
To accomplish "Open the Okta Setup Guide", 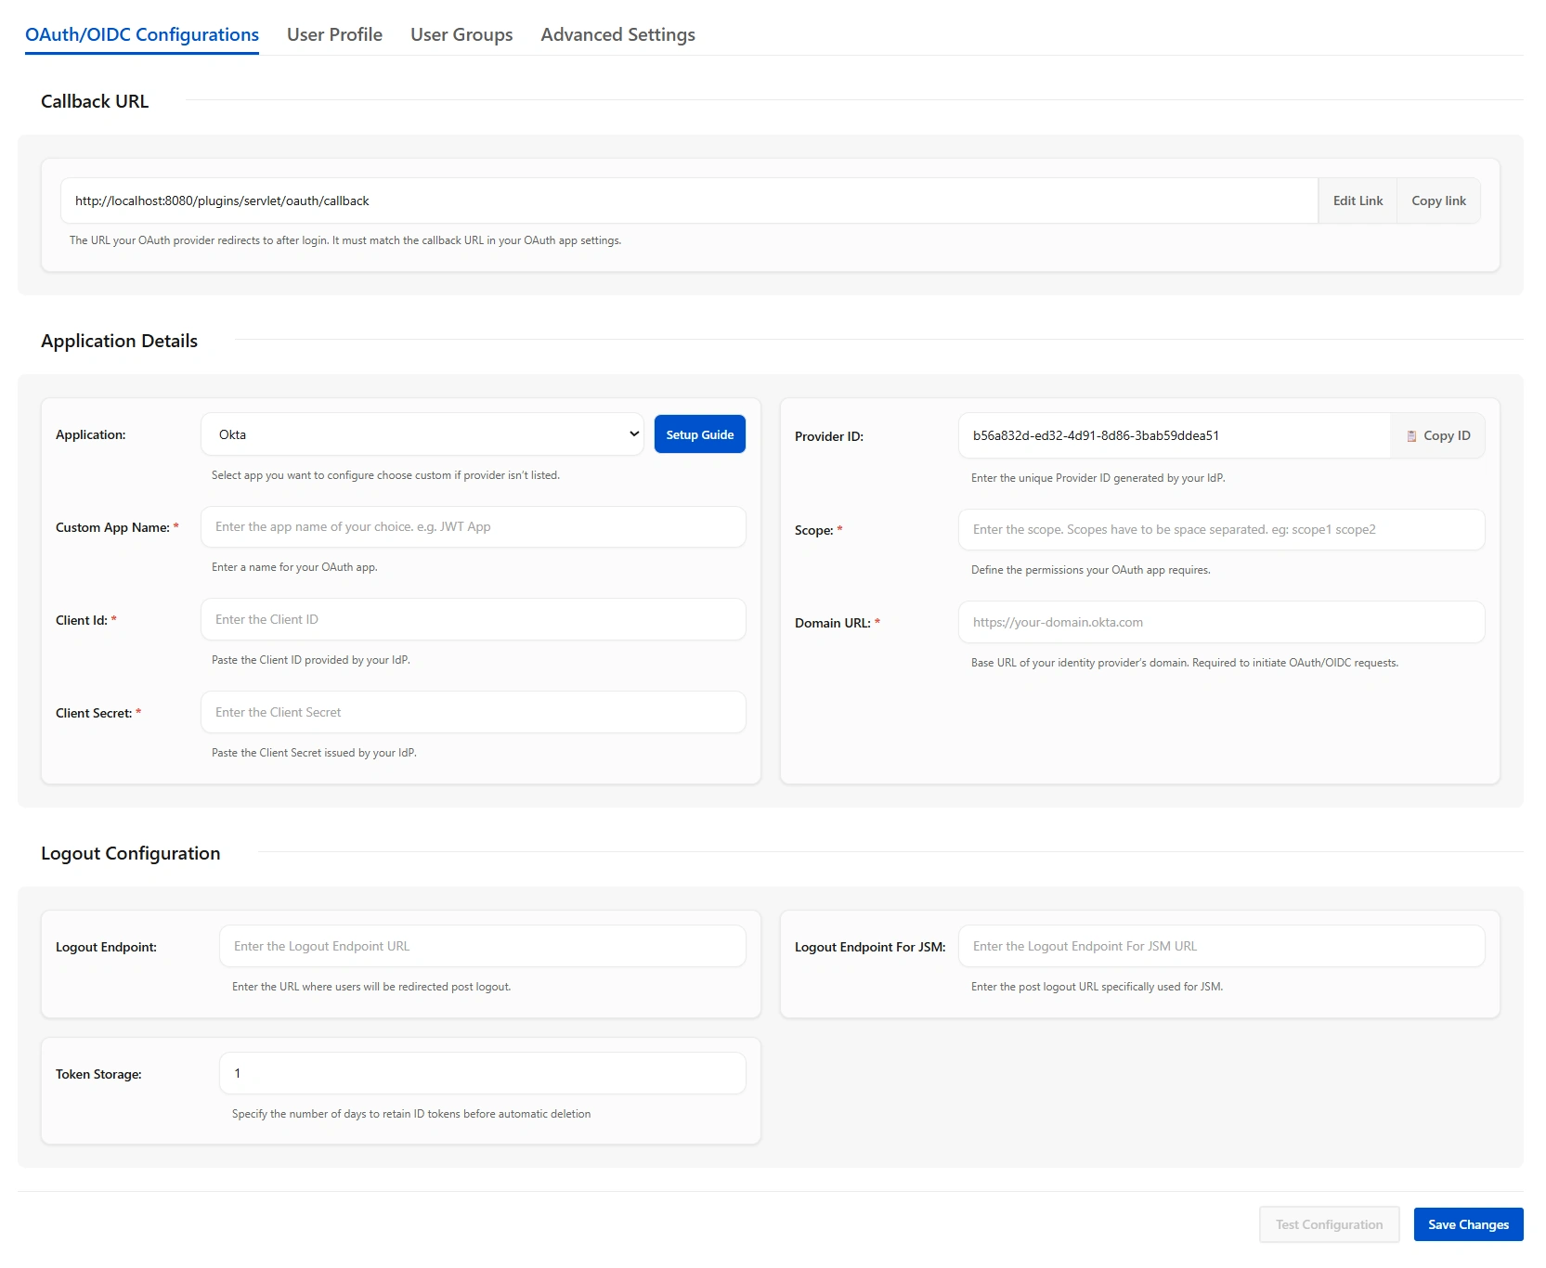I will pos(699,434).
